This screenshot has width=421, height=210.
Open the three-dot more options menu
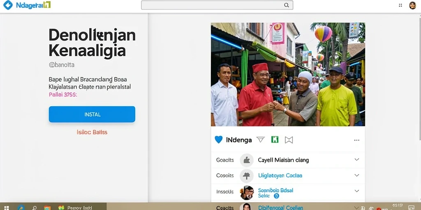(356, 140)
